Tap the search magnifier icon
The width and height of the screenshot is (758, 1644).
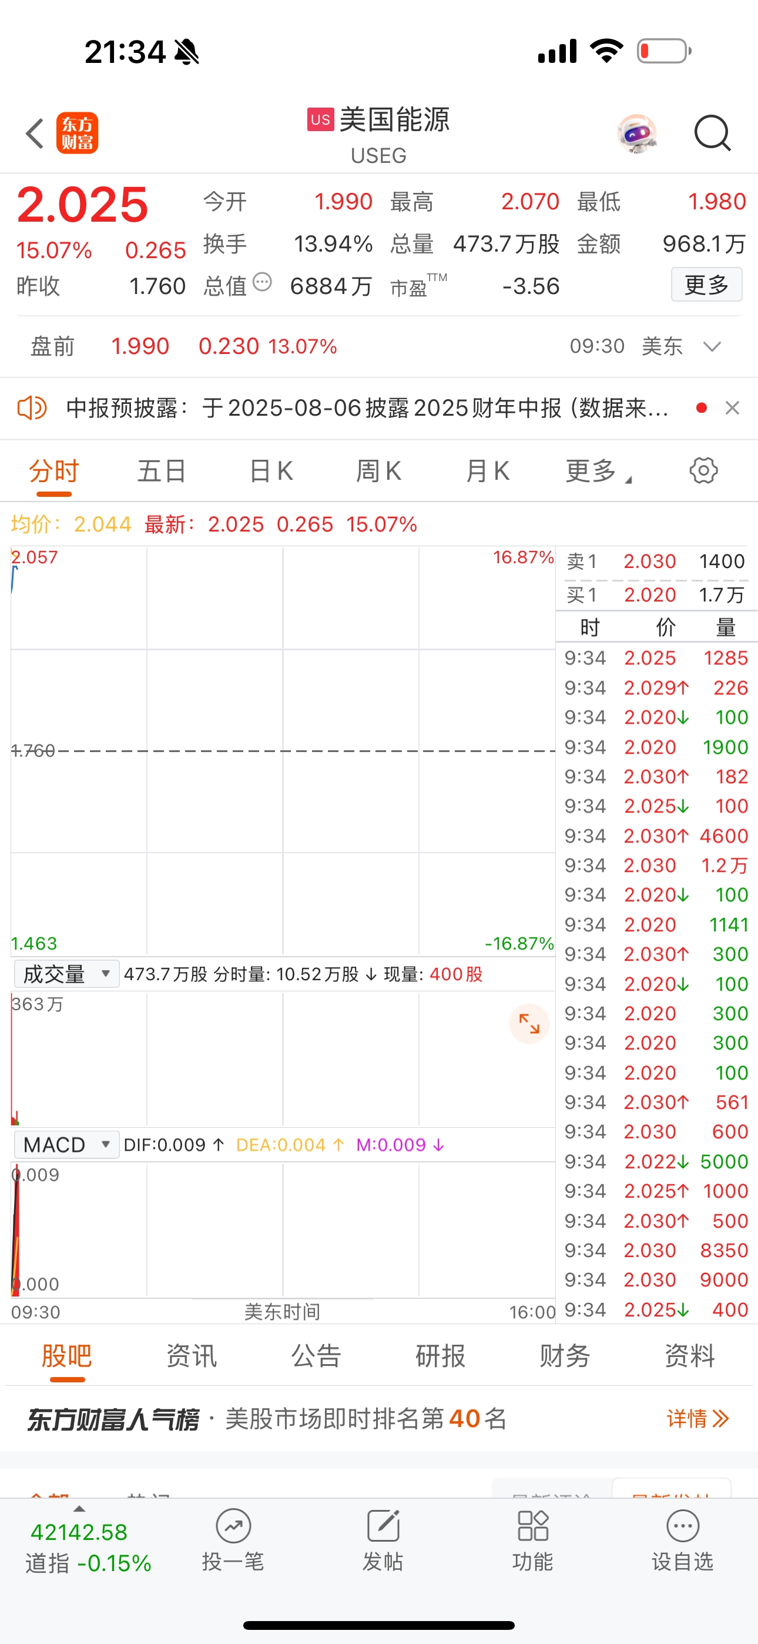coord(712,133)
